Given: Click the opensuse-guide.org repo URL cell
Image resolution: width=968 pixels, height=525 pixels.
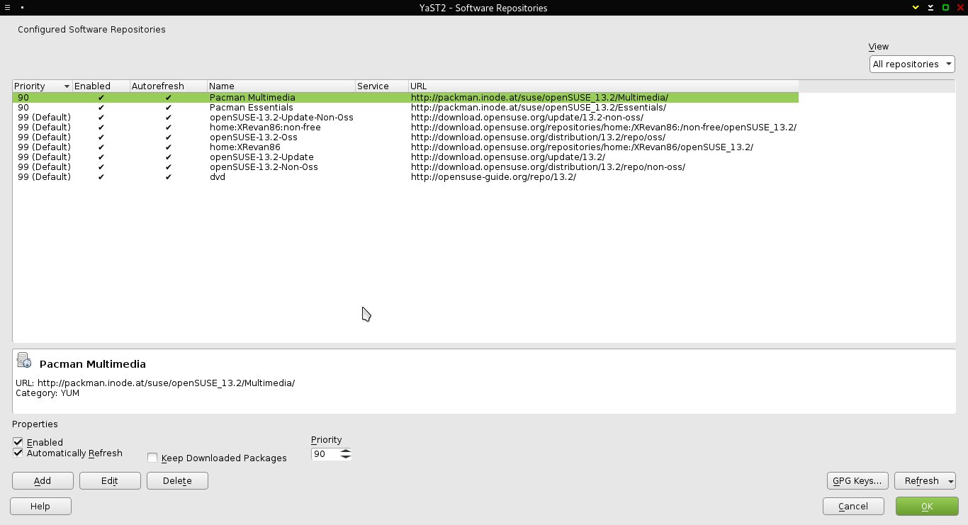Looking at the screenshot, I should [493, 176].
